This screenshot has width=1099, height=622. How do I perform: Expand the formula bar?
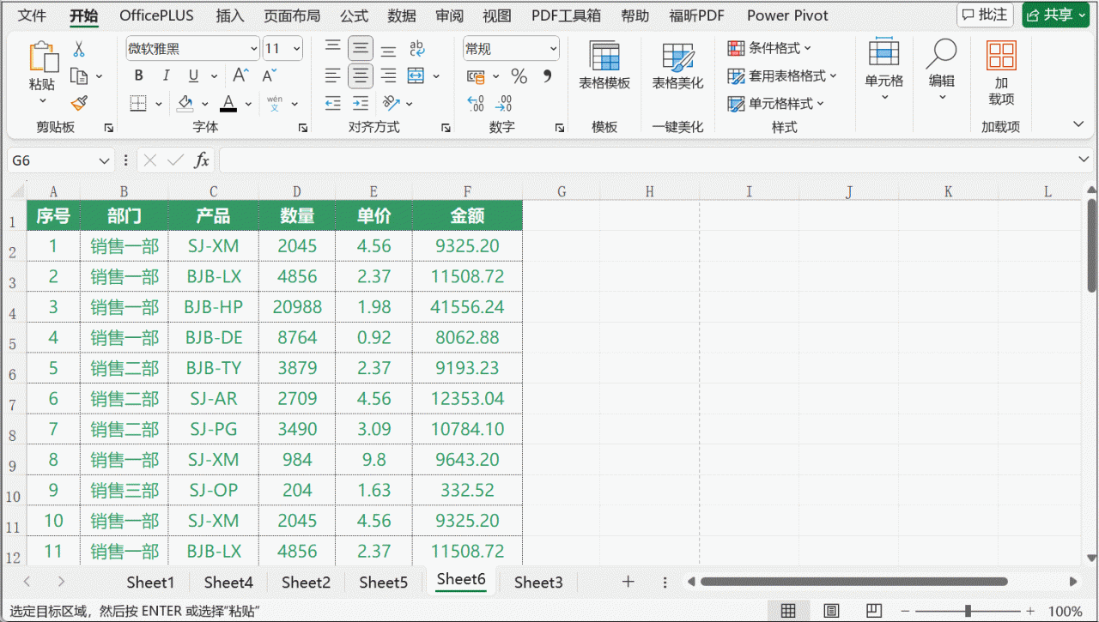tap(1084, 160)
